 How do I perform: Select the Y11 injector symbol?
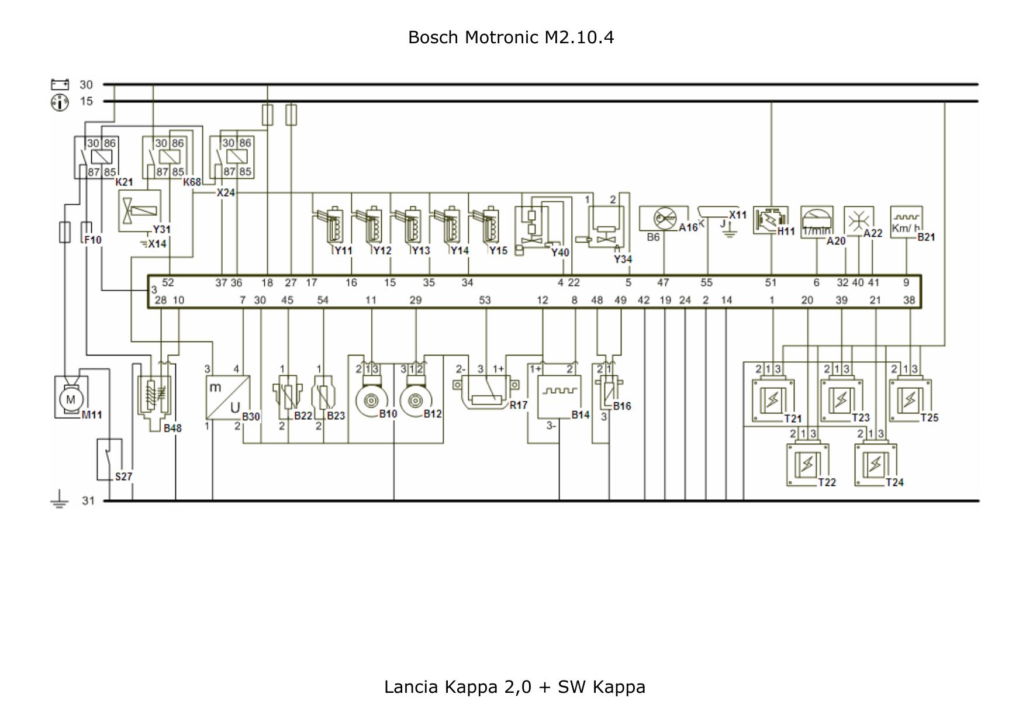tap(331, 228)
